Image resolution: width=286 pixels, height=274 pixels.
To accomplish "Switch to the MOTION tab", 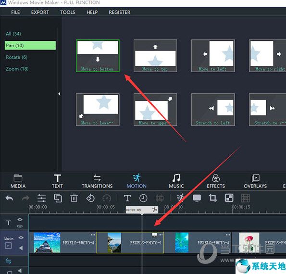I will point(137,181).
